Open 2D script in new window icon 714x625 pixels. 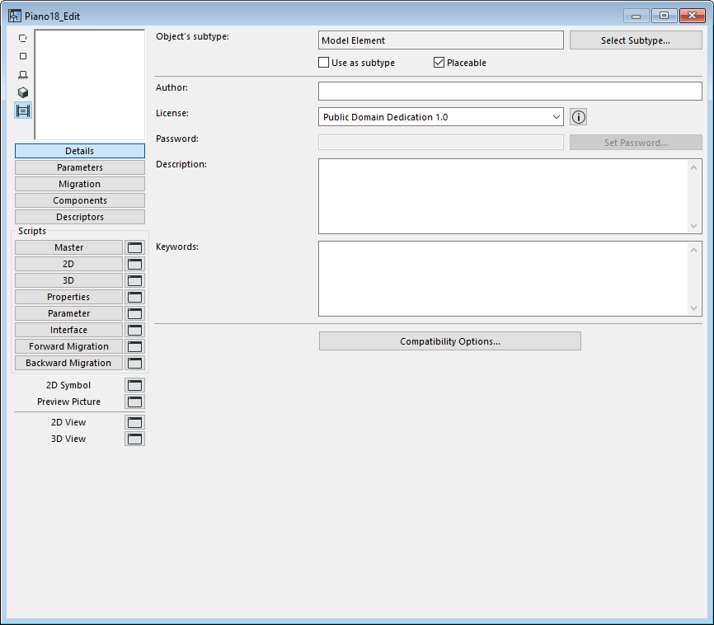coord(134,264)
